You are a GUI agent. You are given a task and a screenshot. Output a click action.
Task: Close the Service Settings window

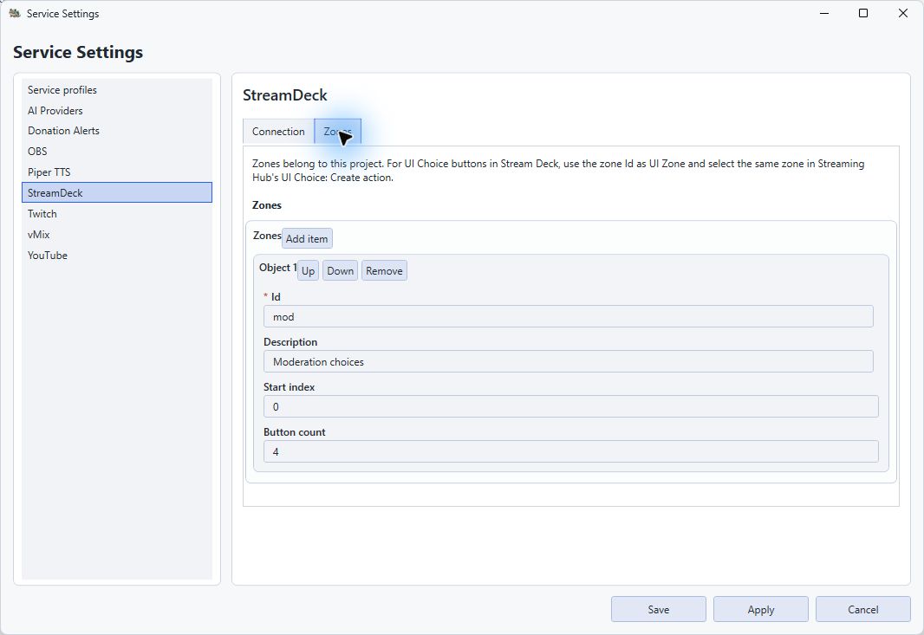[903, 13]
